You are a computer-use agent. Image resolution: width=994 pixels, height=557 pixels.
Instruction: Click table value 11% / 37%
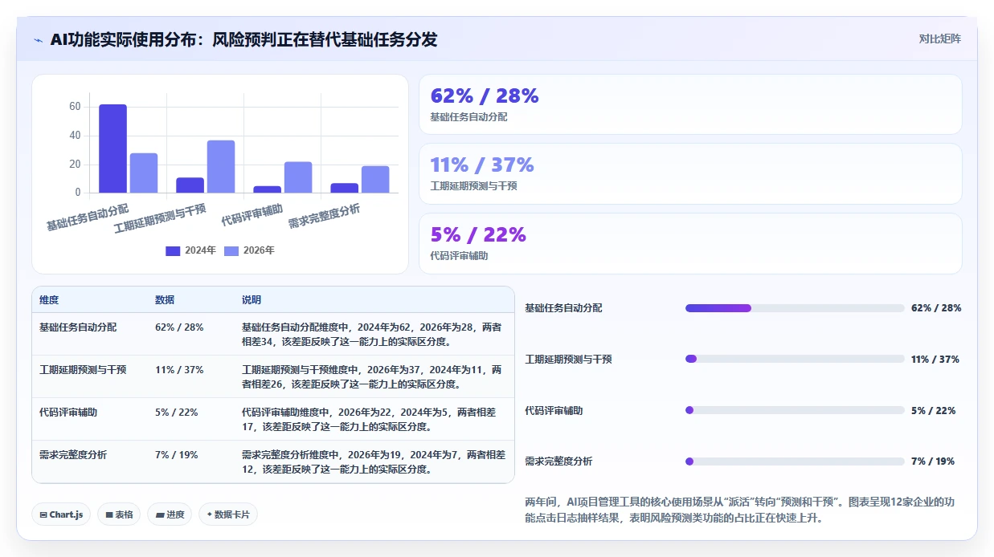pyautogui.click(x=179, y=370)
